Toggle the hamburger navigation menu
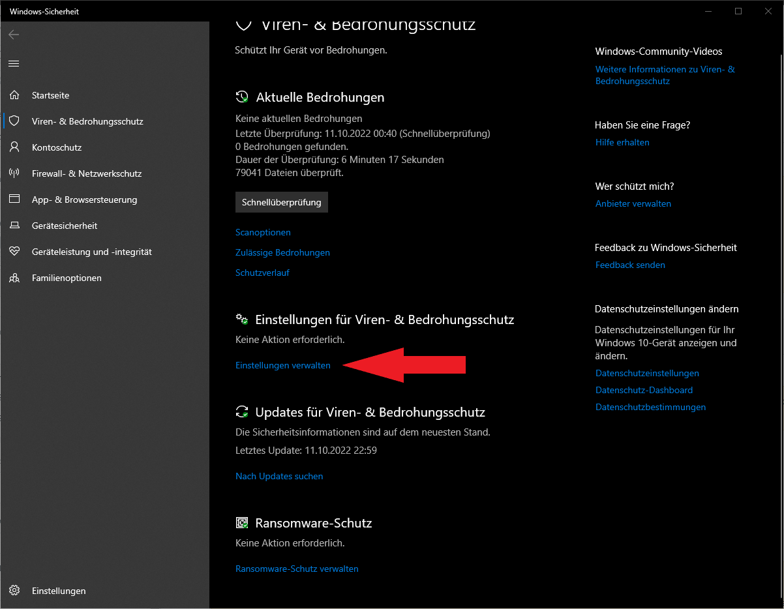Image resolution: width=784 pixels, height=609 pixels. pos(14,63)
